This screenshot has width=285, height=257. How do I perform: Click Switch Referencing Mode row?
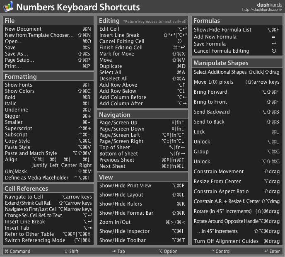click(x=48, y=240)
